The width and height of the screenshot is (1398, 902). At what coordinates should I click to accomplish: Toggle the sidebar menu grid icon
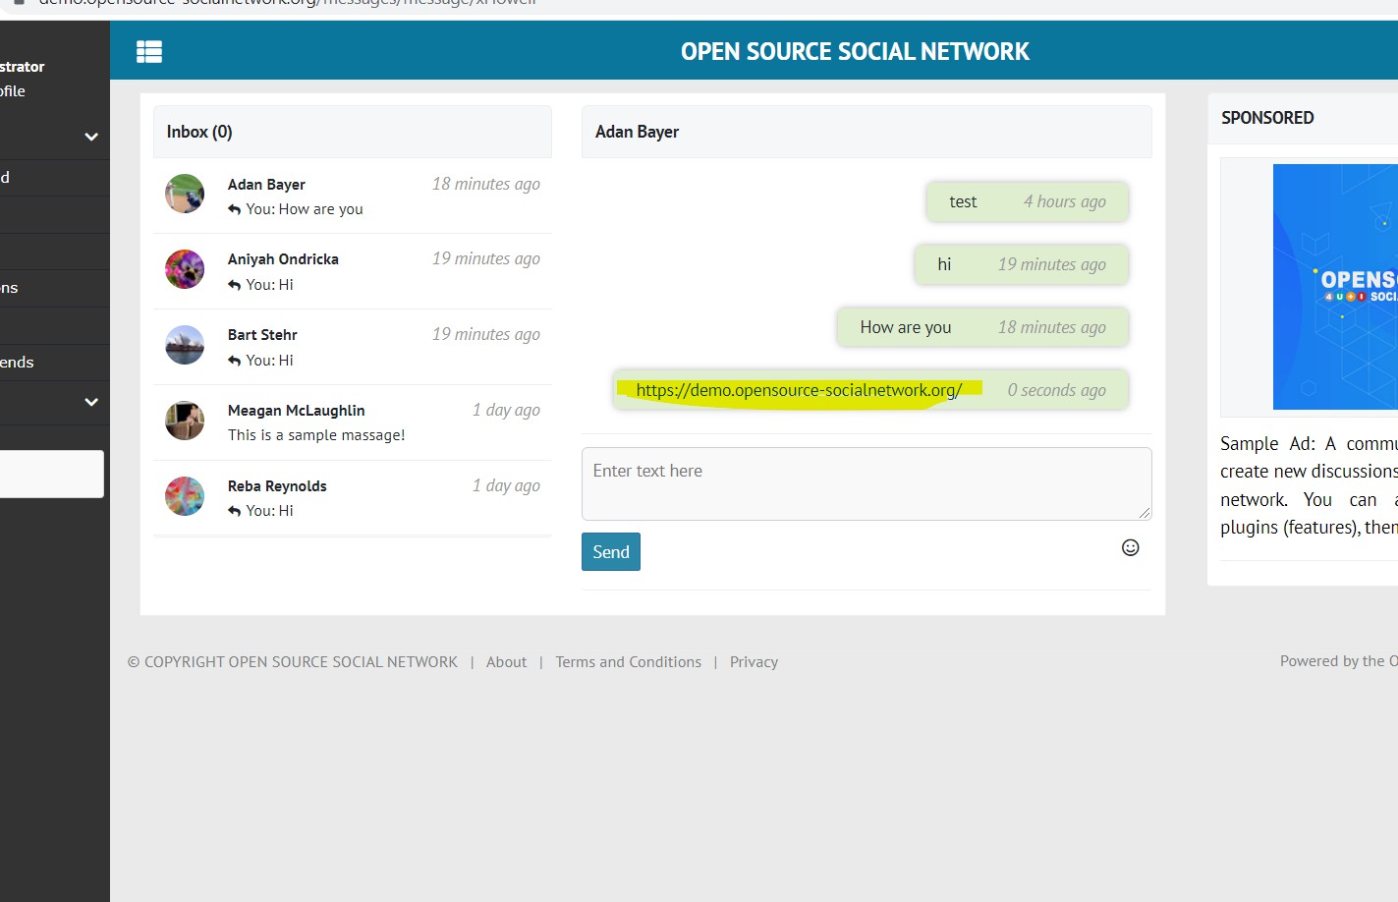click(x=149, y=51)
